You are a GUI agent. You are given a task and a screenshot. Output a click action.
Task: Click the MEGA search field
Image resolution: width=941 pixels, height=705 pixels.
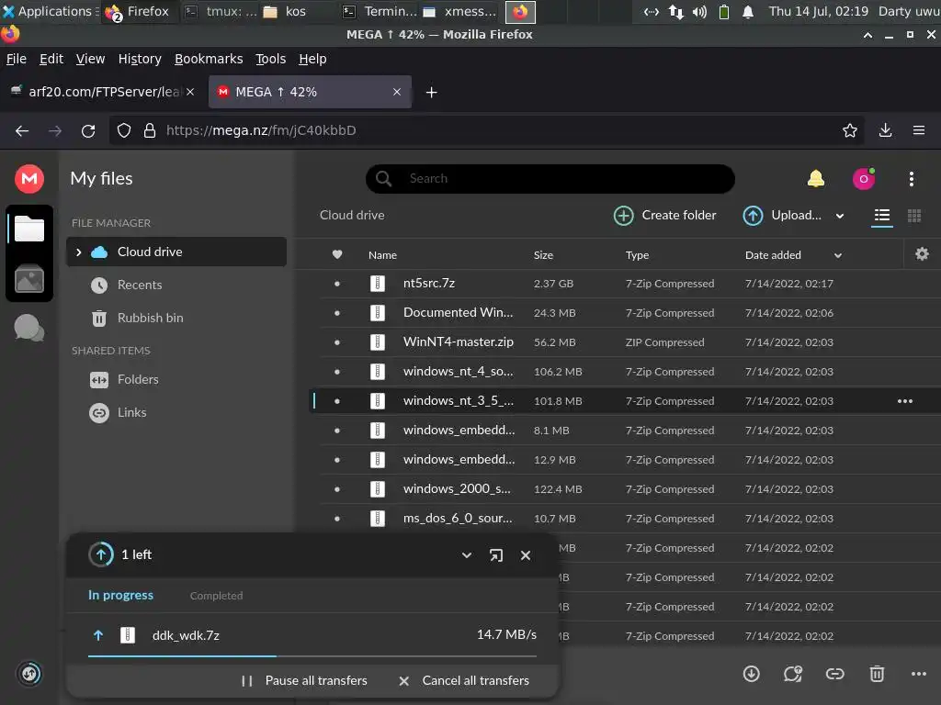tap(550, 179)
